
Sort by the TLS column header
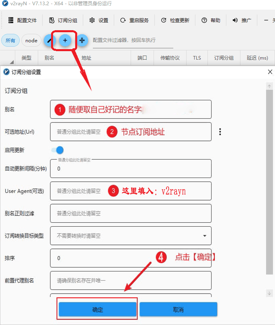[x=197, y=58]
